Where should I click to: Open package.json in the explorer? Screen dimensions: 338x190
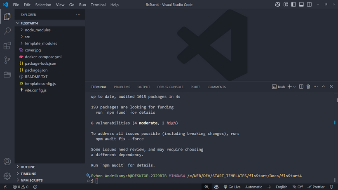36,70
